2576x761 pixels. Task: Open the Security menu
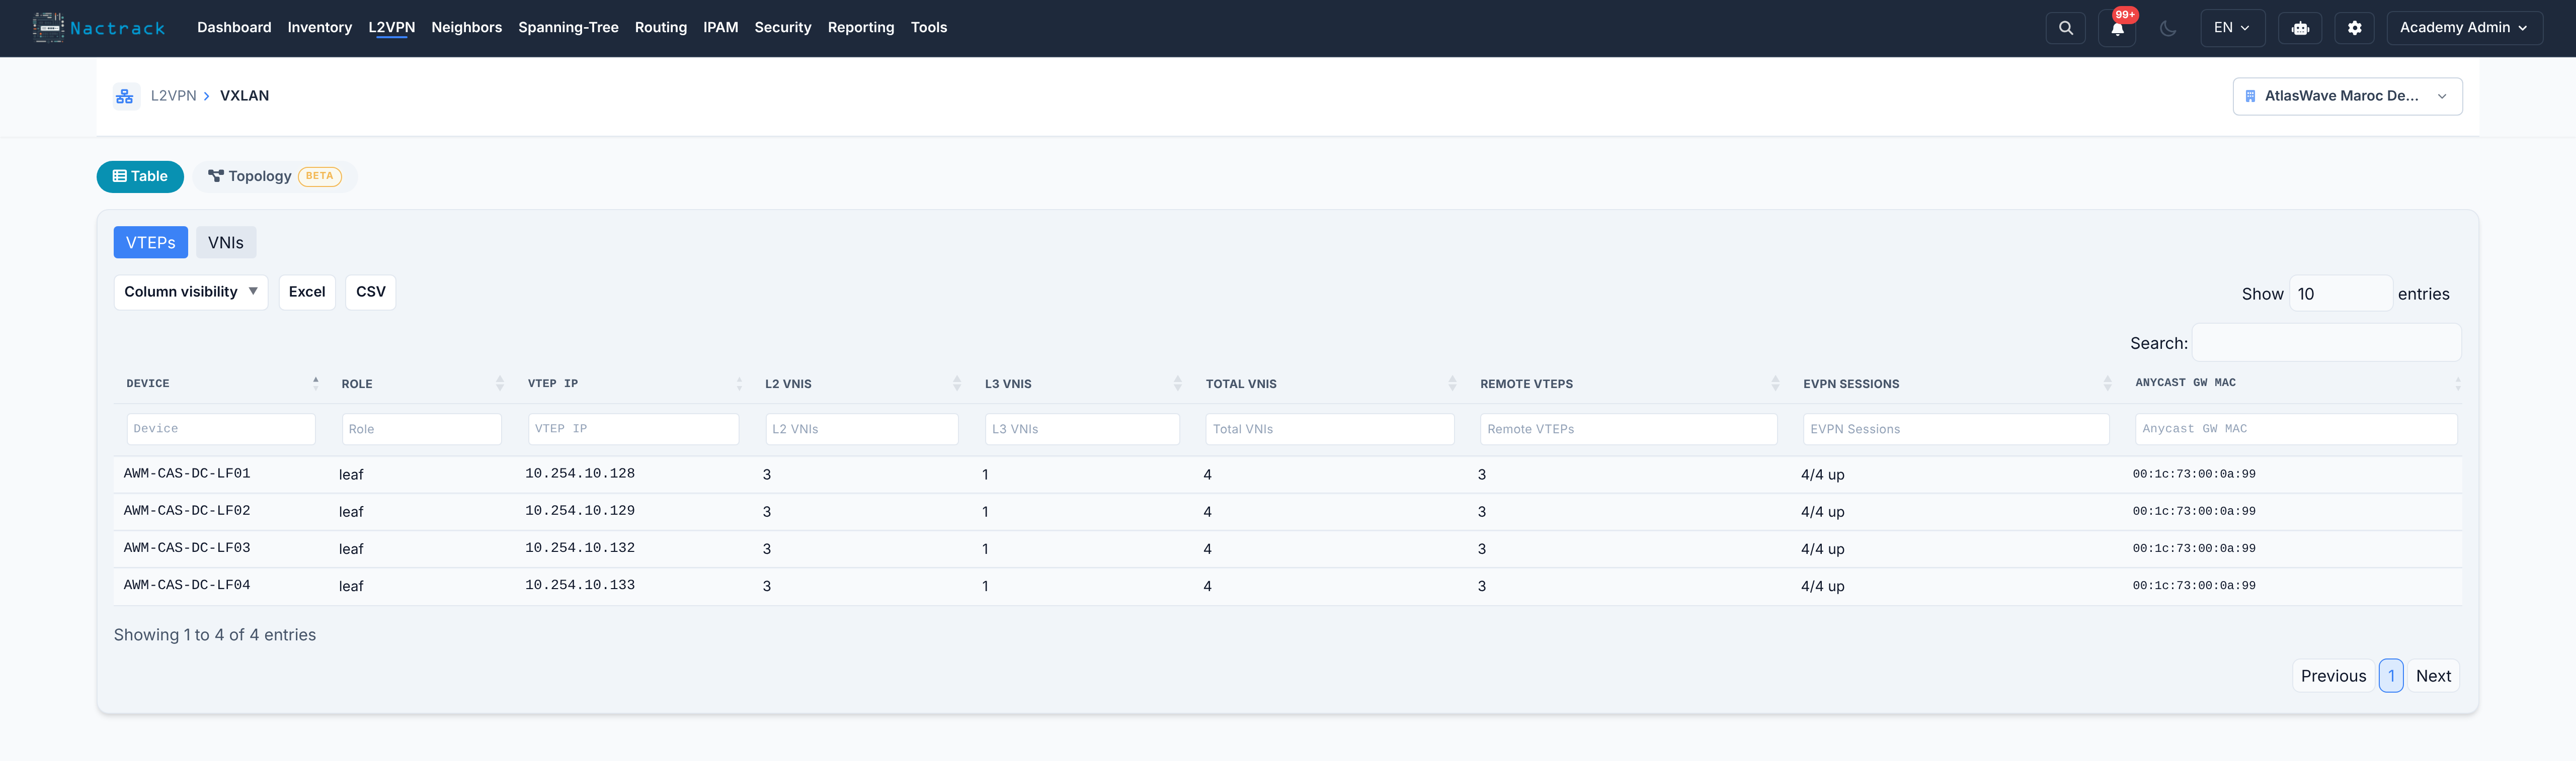coord(782,28)
